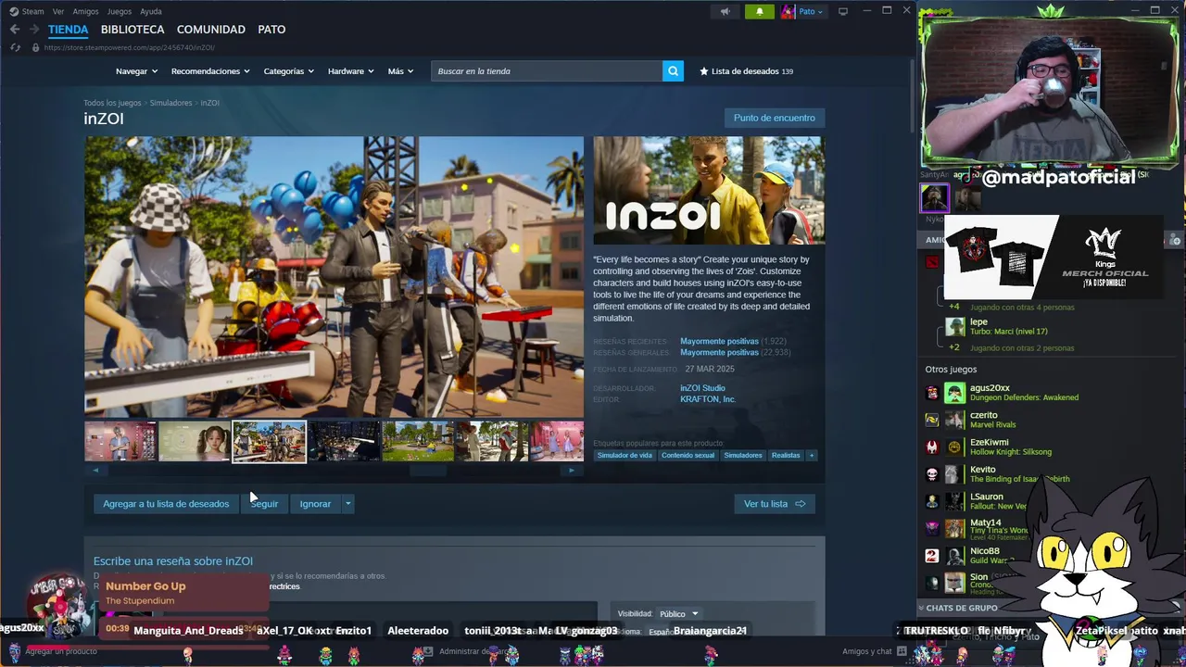This screenshot has width=1186, height=667.
Task: Click the Hollow Knight game icon by EzeKiwmi
Action: (932, 447)
